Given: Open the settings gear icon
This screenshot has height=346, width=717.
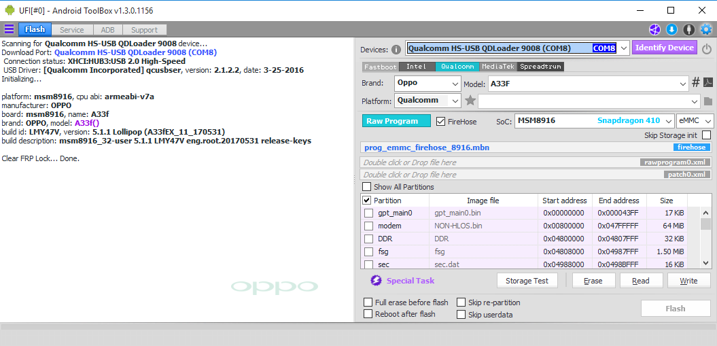Looking at the screenshot, I should click(x=706, y=30).
